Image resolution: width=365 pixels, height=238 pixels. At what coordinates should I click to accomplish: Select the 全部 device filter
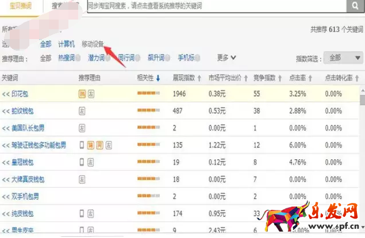pos(45,44)
